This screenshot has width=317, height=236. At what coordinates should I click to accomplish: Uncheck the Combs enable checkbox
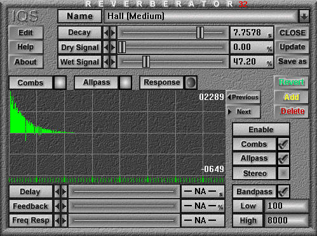pos(283,144)
